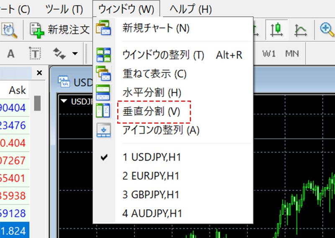335x238 pixels.
Task: Choose 垂直分割 (V) from the menu
Action: pos(151,111)
